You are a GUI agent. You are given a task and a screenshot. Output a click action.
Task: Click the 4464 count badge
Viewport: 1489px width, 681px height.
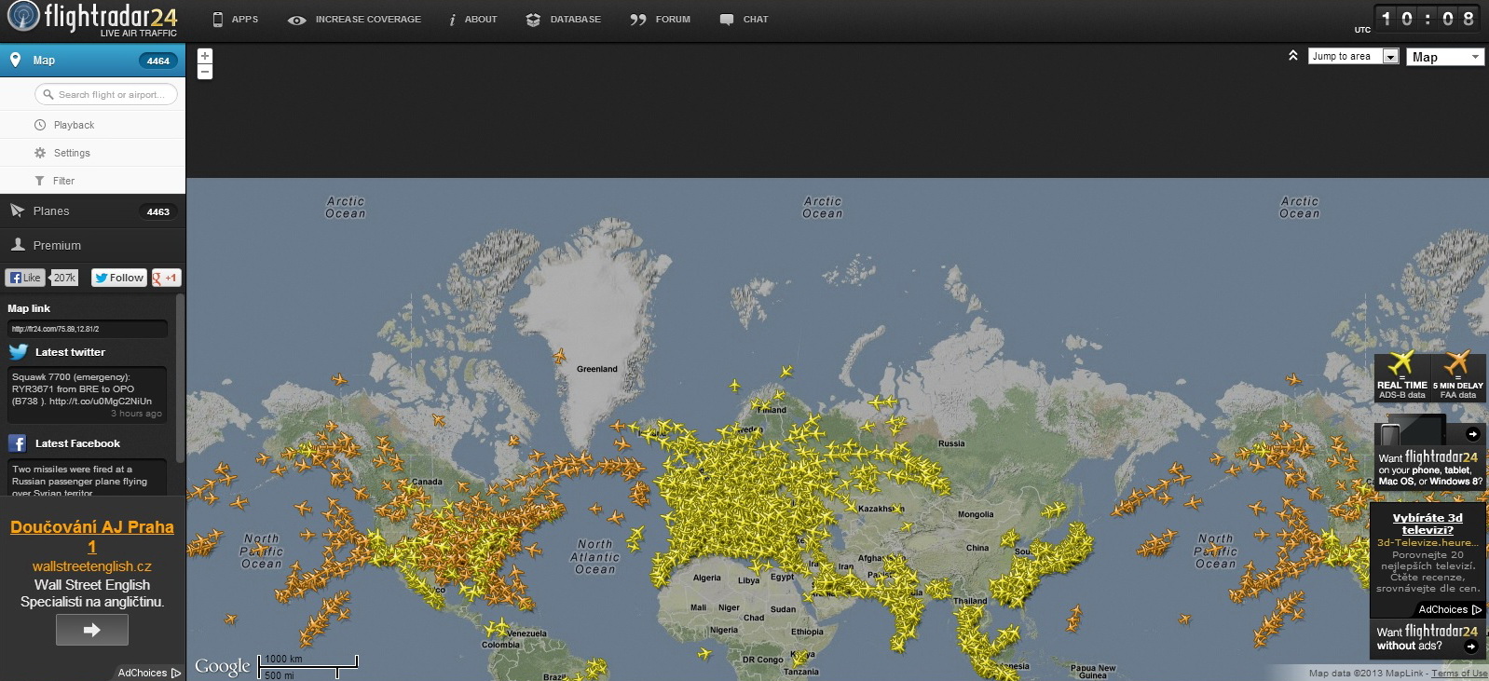tap(158, 61)
